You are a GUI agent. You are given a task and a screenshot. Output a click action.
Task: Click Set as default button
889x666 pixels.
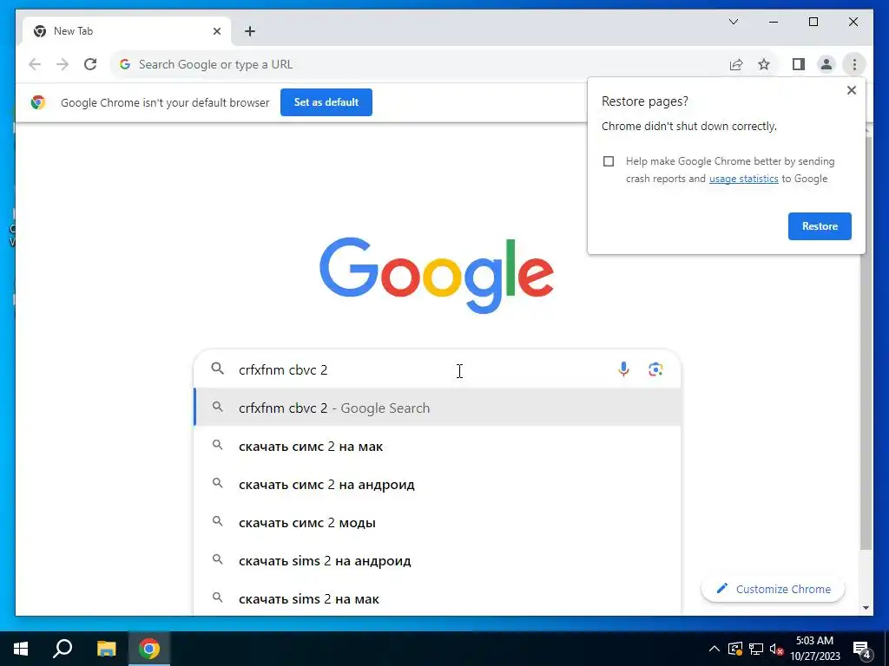pos(326,102)
